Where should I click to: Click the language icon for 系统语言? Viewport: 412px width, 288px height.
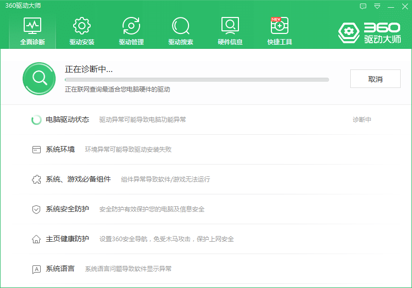[x=36, y=269]
